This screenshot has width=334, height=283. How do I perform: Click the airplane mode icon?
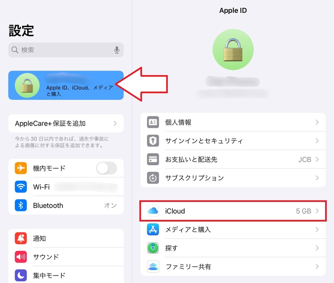tap(20, 168)
